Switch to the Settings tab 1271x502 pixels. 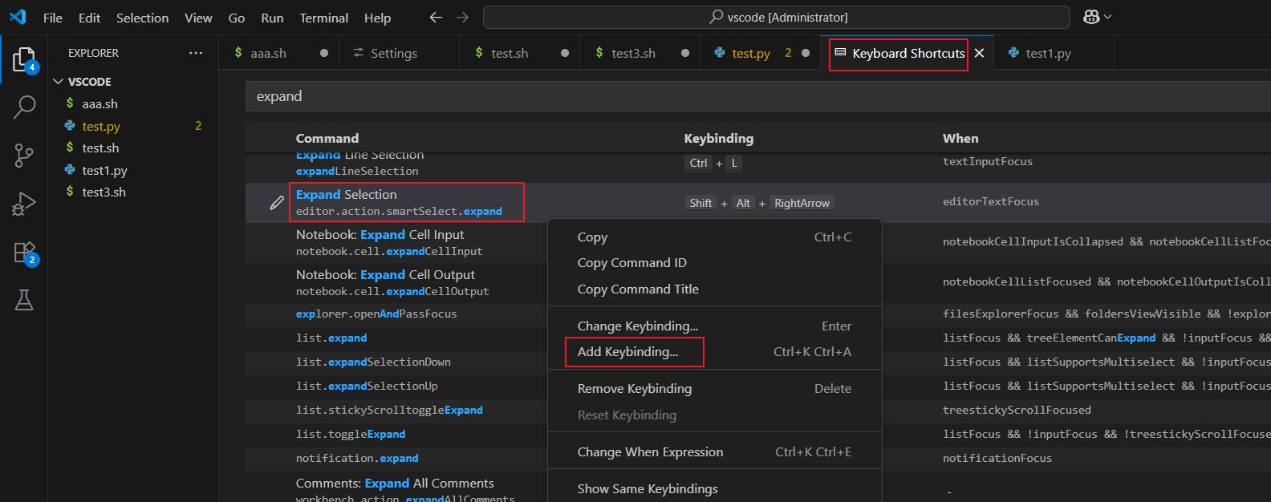394,53
